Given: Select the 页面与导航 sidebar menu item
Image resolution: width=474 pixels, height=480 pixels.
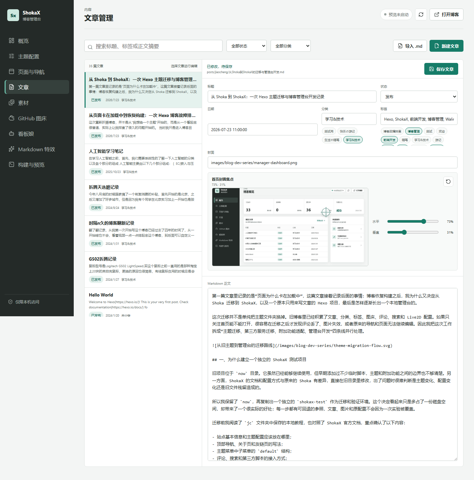Looking at the screenshot, I should click(x=37, y=72).
